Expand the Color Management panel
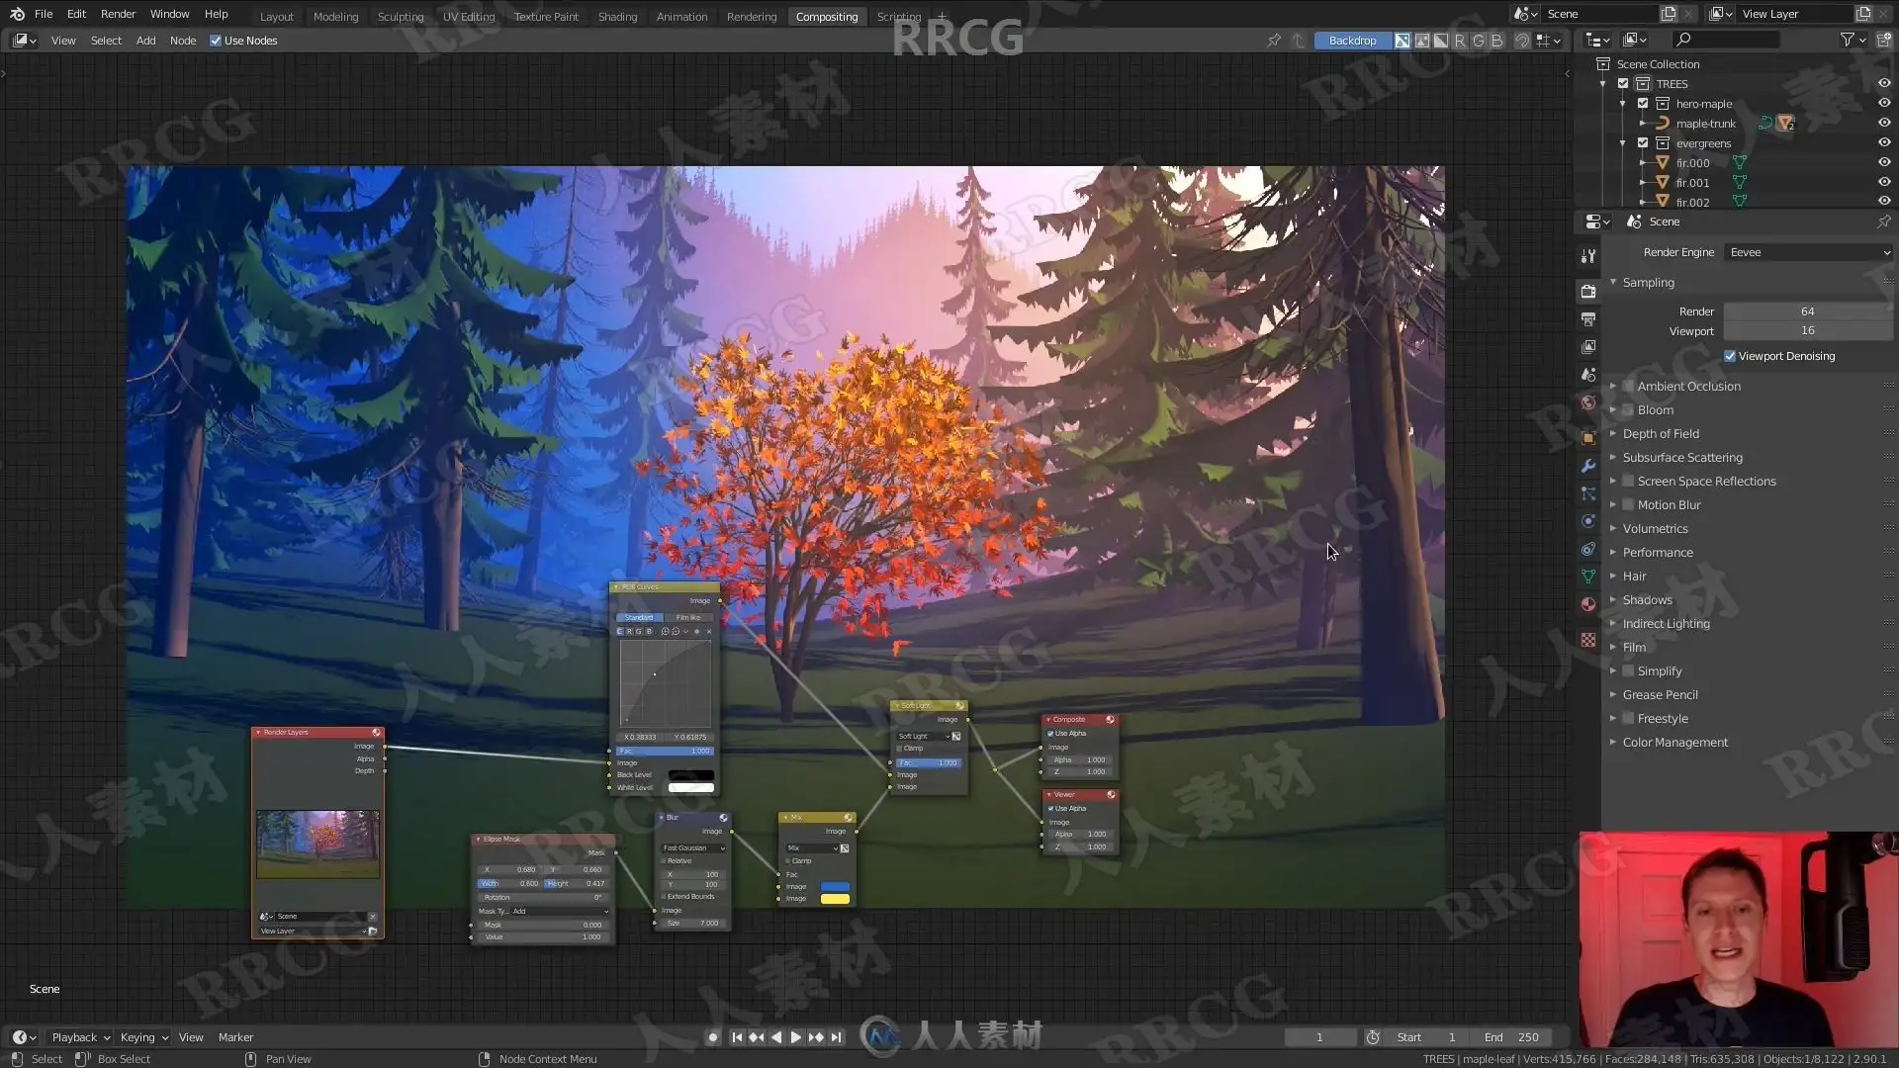Image resolution: width=1899 pixels, height=1068 pixels. point(1674,743)
